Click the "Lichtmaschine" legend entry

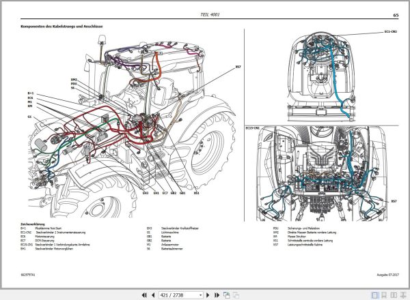click(170, 232)
